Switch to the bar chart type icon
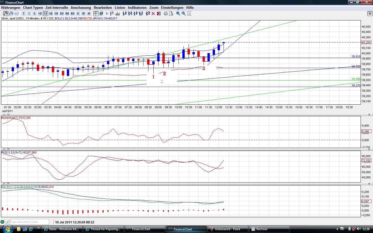This screenshot has width=373, height=233. point(11,13)
